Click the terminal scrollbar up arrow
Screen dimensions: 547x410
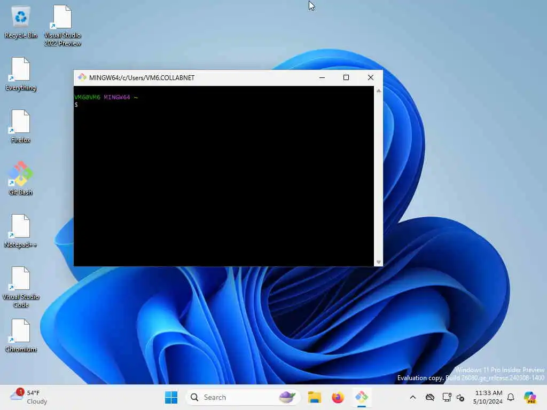click(x=379, y=91)
